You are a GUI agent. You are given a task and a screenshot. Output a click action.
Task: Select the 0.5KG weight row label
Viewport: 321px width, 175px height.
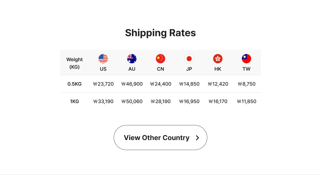tap(74, 84)
